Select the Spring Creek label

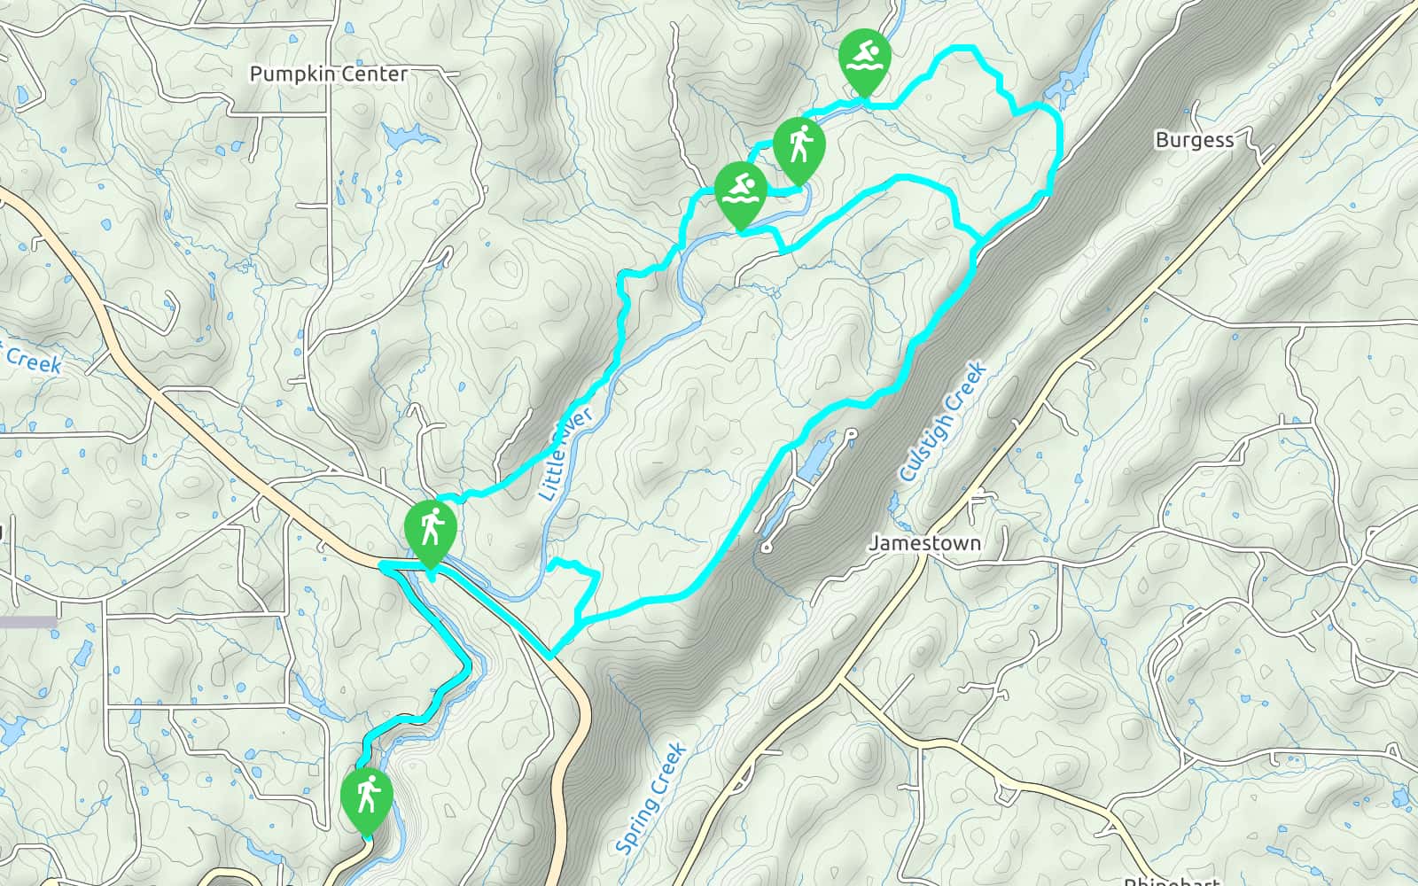pos(651,799)
